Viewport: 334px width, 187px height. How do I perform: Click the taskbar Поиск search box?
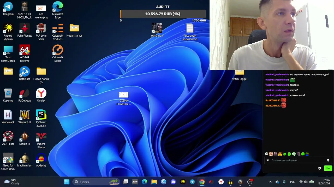[96, 182]
